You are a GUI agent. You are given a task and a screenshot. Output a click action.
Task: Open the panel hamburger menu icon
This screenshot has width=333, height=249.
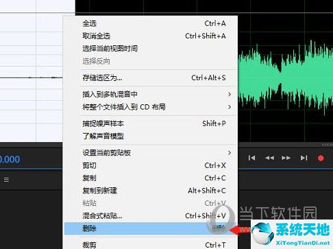click(6, 180)
